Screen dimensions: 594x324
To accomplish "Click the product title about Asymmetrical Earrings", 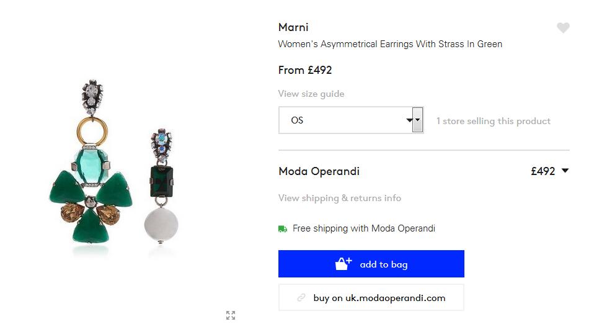I will point(390,44).
